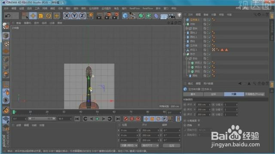The image size is (275, 154).
Task: Open the first RealFlow menu
Action: click(134, 9)
